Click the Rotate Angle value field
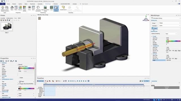The width and height of the screenshot is (181, 101). tap(173, 60)
